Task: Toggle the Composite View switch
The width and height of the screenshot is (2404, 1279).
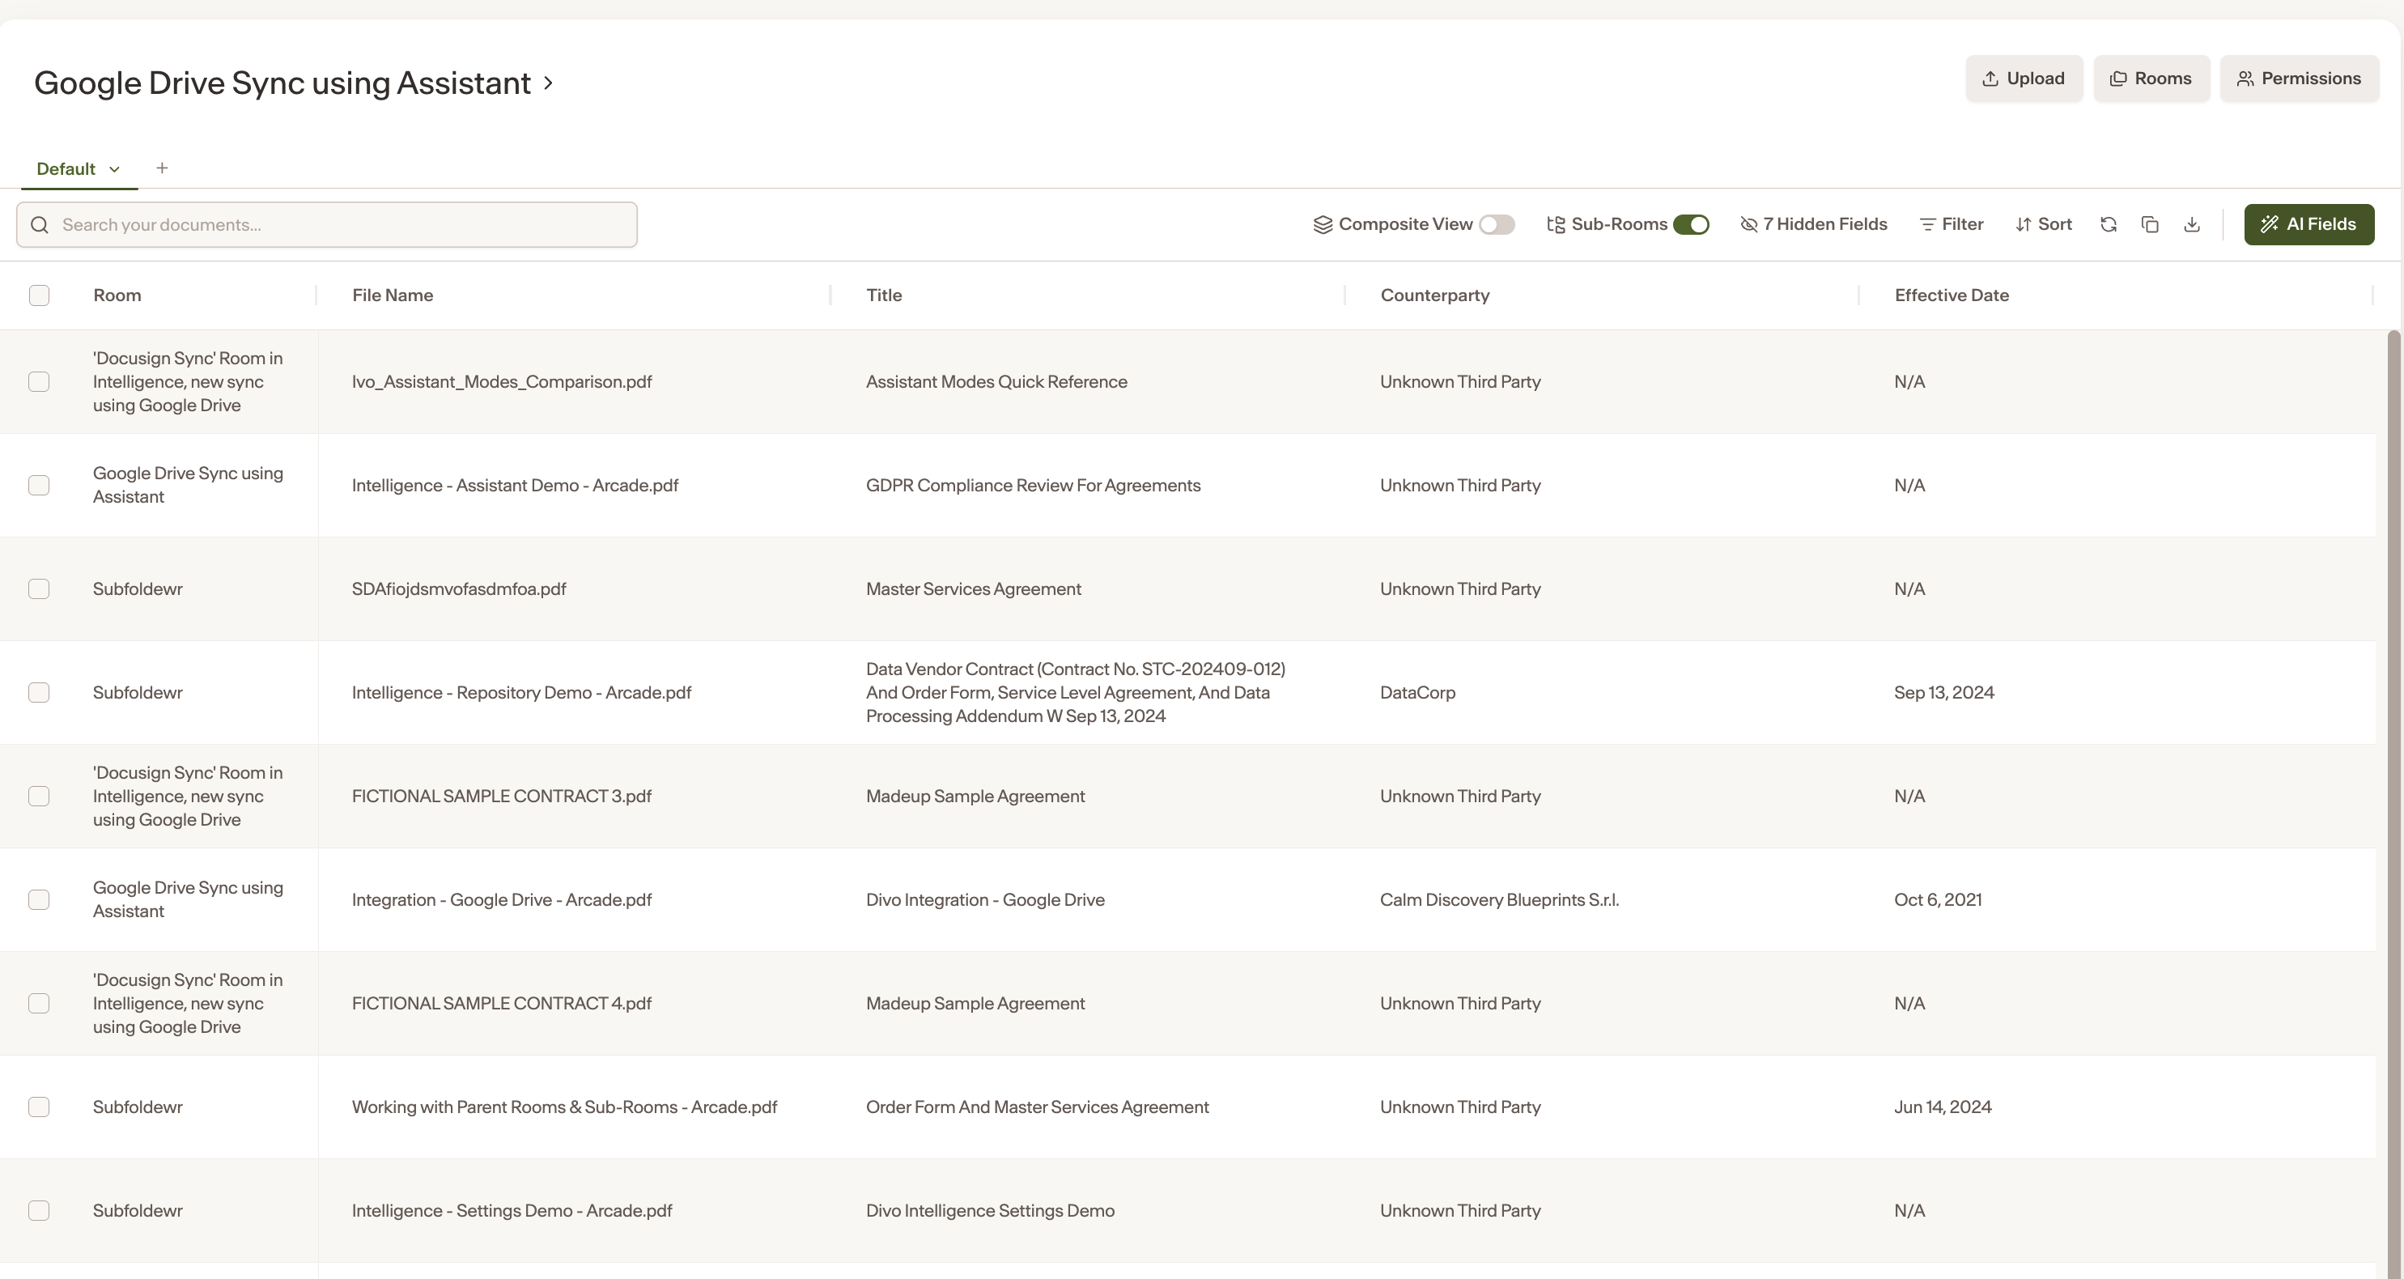Action: tap(1497, 224)
